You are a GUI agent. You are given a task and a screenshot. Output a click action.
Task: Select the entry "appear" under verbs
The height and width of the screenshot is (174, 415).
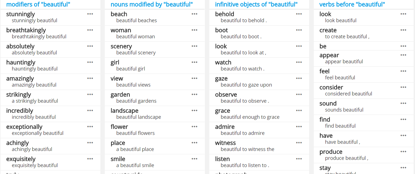[329, 55]
